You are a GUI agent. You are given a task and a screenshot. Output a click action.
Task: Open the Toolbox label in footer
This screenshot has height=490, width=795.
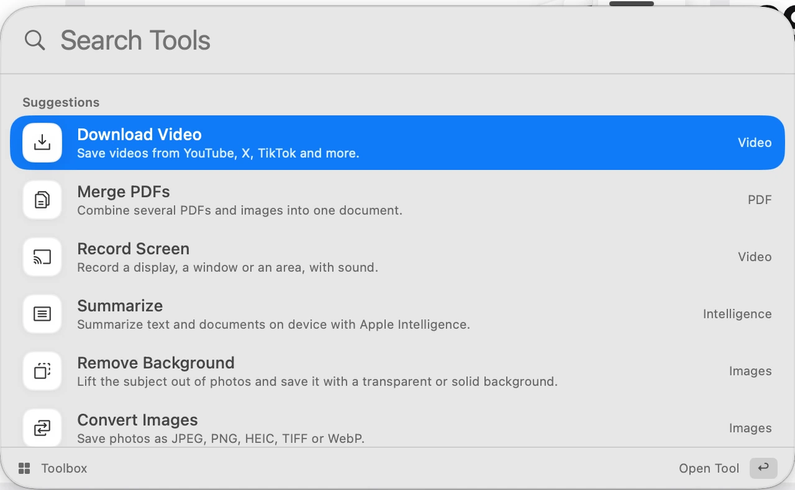tap(64, 468)
